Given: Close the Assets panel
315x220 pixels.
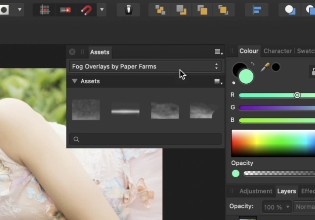Looking at the screenshot, I should point(72,52).
